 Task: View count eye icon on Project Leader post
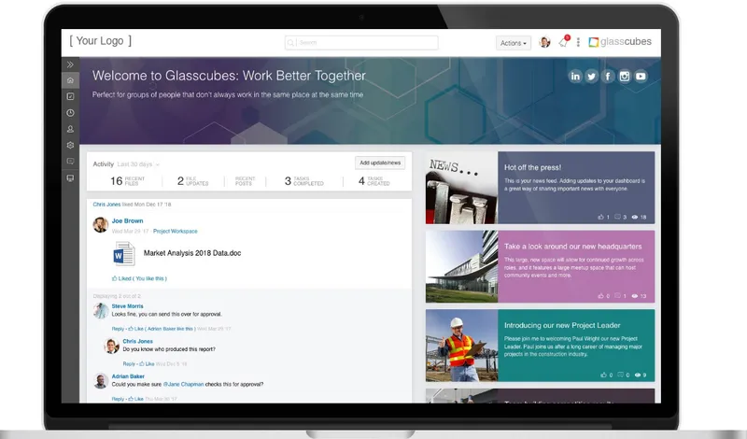coord(638,375)
